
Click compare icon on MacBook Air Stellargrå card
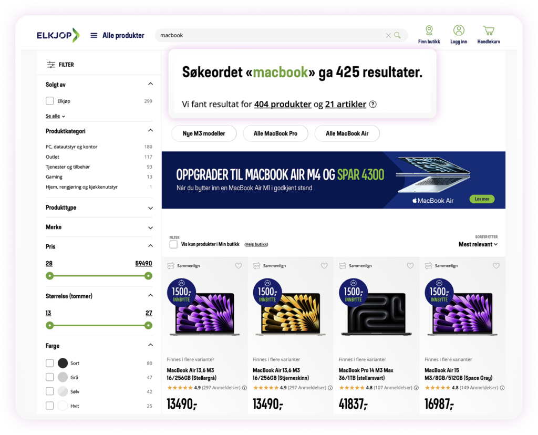coord(171,265)
